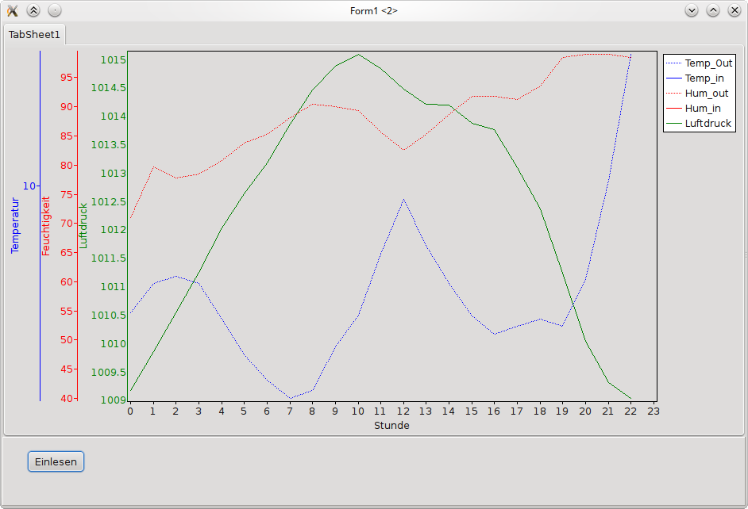Minimize the Form1 window
The height and width of the screenshot is (509, 748).
pos(692,10)
